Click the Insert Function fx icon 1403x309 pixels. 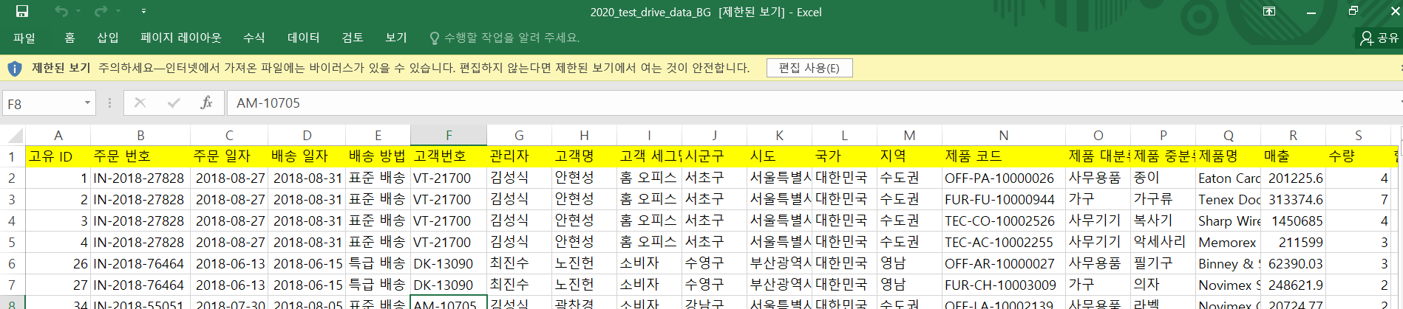pyautogui.click(x=206, y=103)
